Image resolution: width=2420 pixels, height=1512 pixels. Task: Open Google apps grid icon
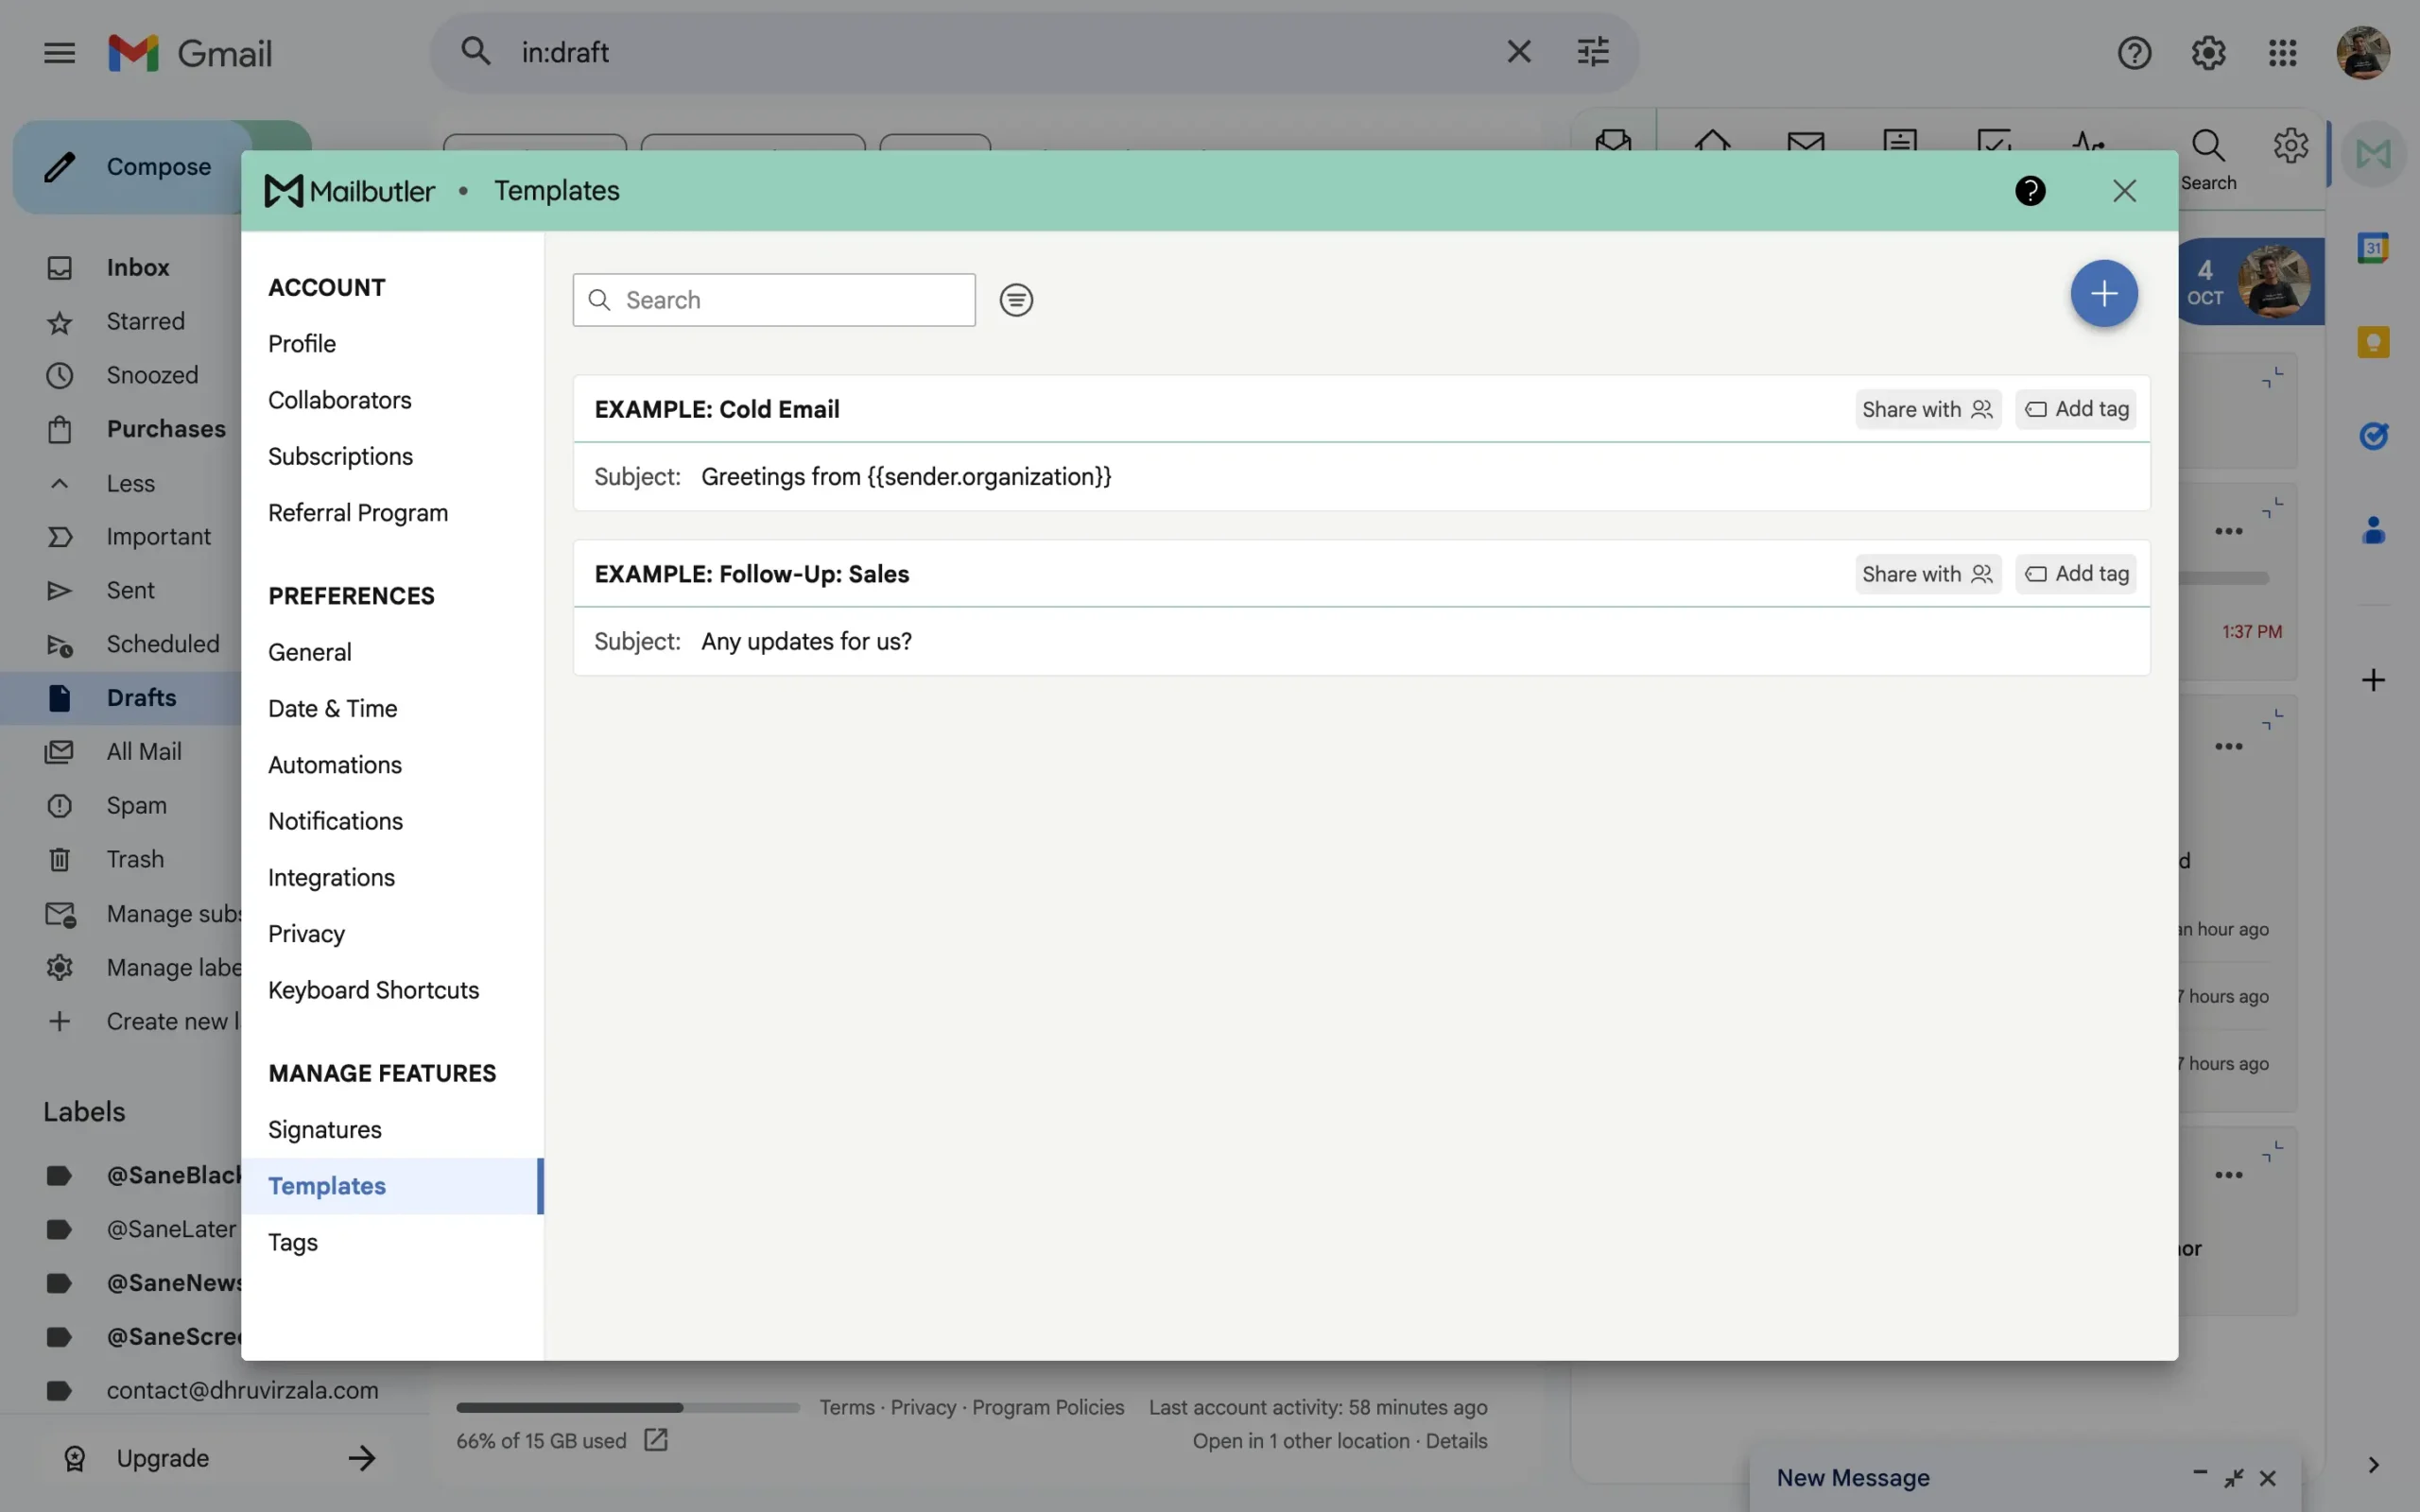click(x=2282, y=53)
